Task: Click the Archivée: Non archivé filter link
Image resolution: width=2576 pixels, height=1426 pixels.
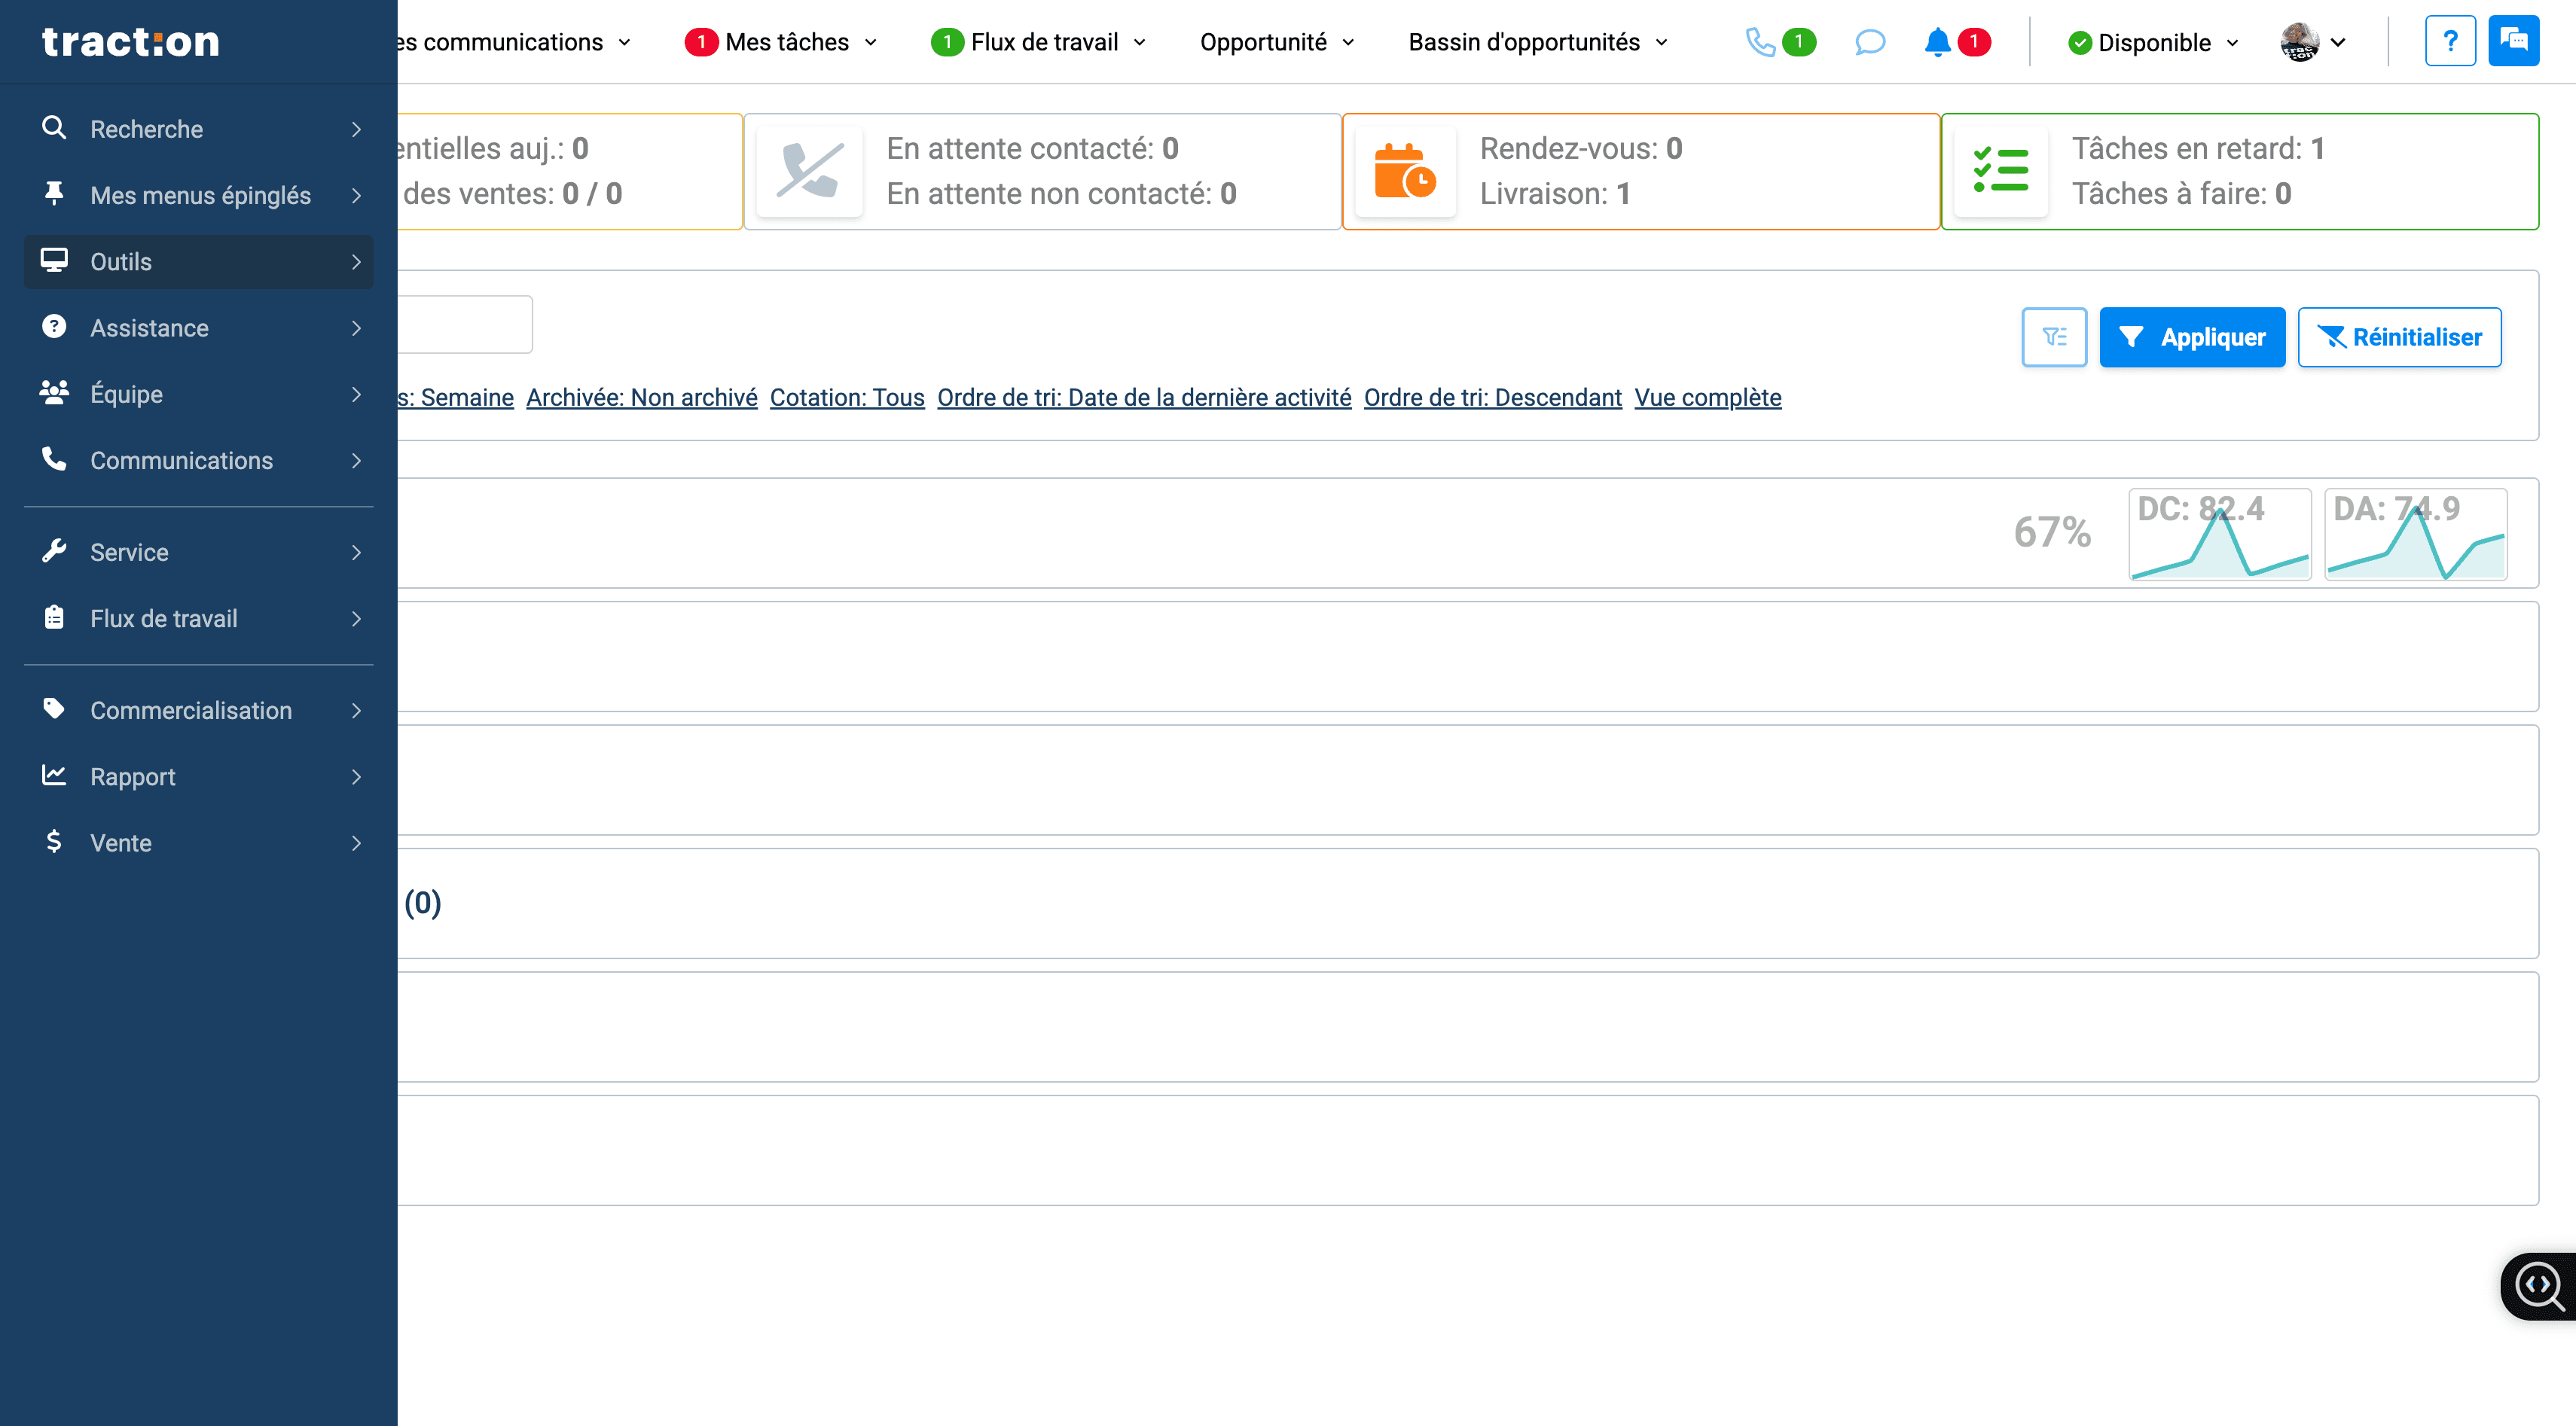Action: [x=642, y=397]
